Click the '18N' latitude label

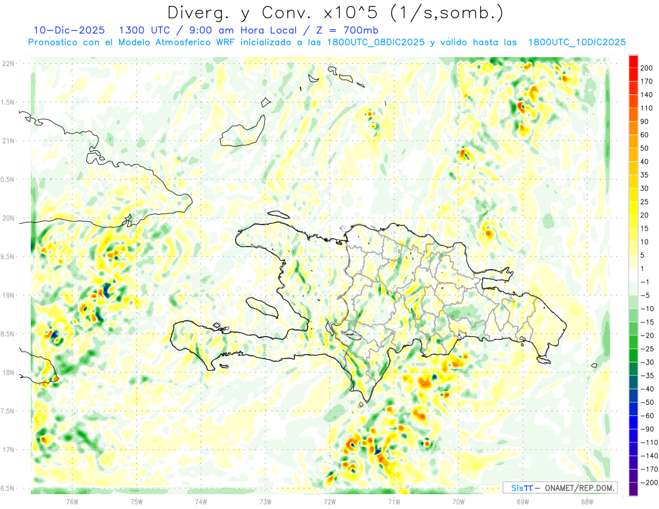[9, 373]
